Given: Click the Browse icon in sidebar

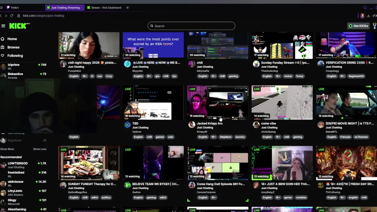Looking at the screenshot, I should pyautogui.click(x=2, y=47).
